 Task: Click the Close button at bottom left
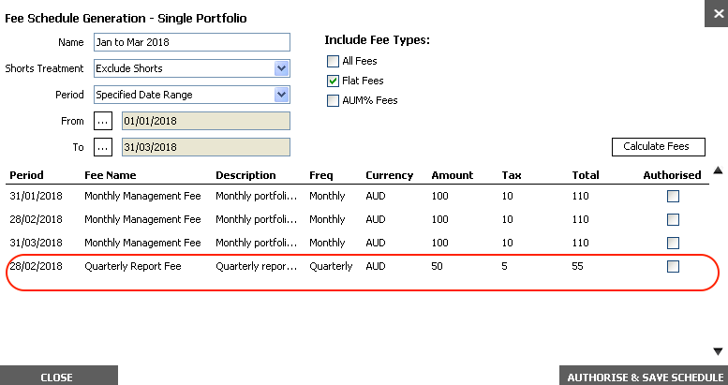tap(57, 377)
